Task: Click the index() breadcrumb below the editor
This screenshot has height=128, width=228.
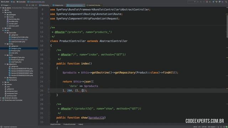Action: coord(81,124)
